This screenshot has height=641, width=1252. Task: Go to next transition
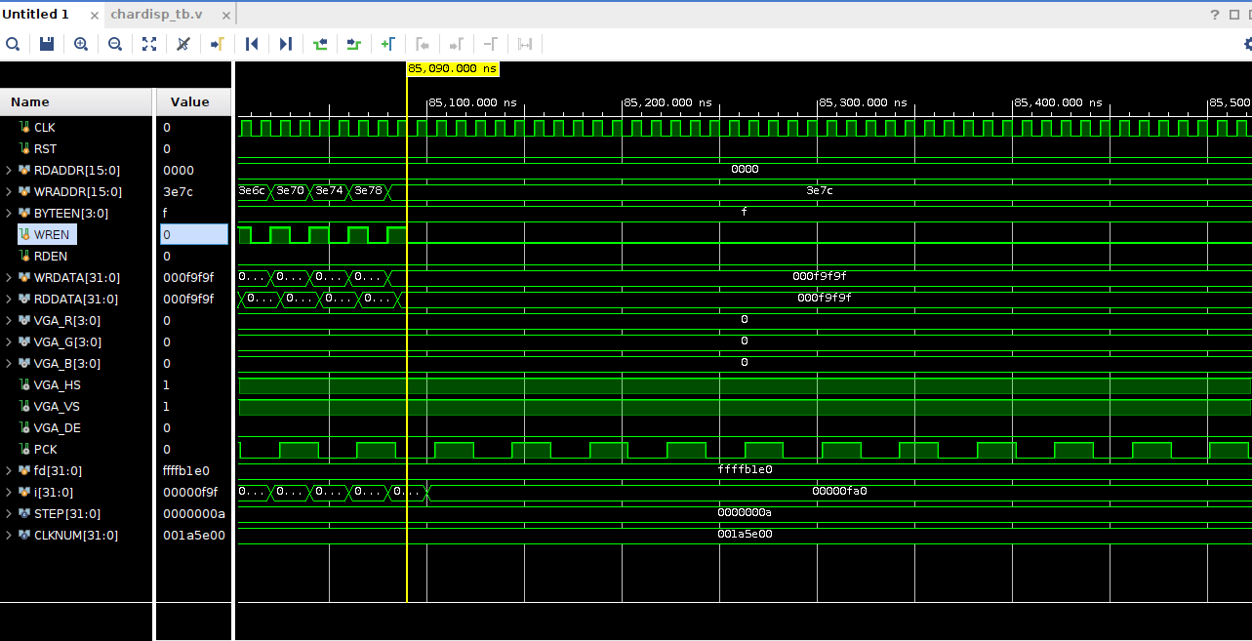[354, 44]
